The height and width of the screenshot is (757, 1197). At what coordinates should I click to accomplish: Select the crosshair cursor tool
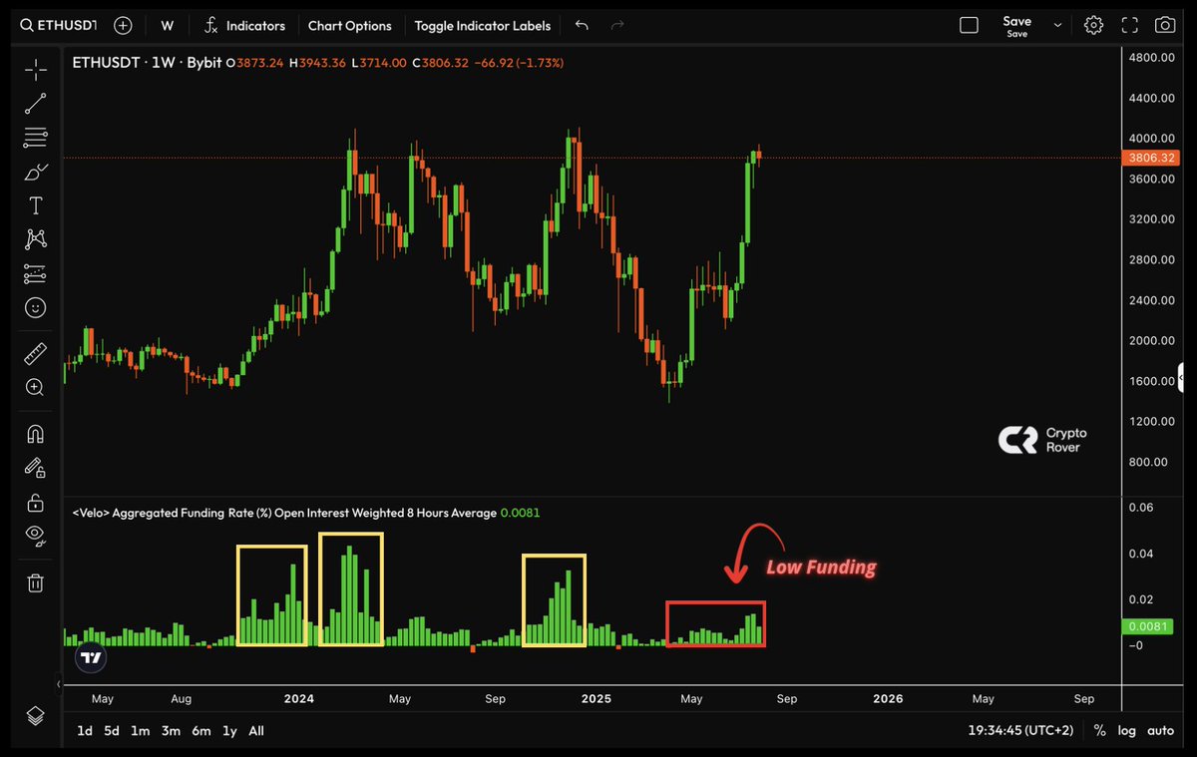(36, 70)
